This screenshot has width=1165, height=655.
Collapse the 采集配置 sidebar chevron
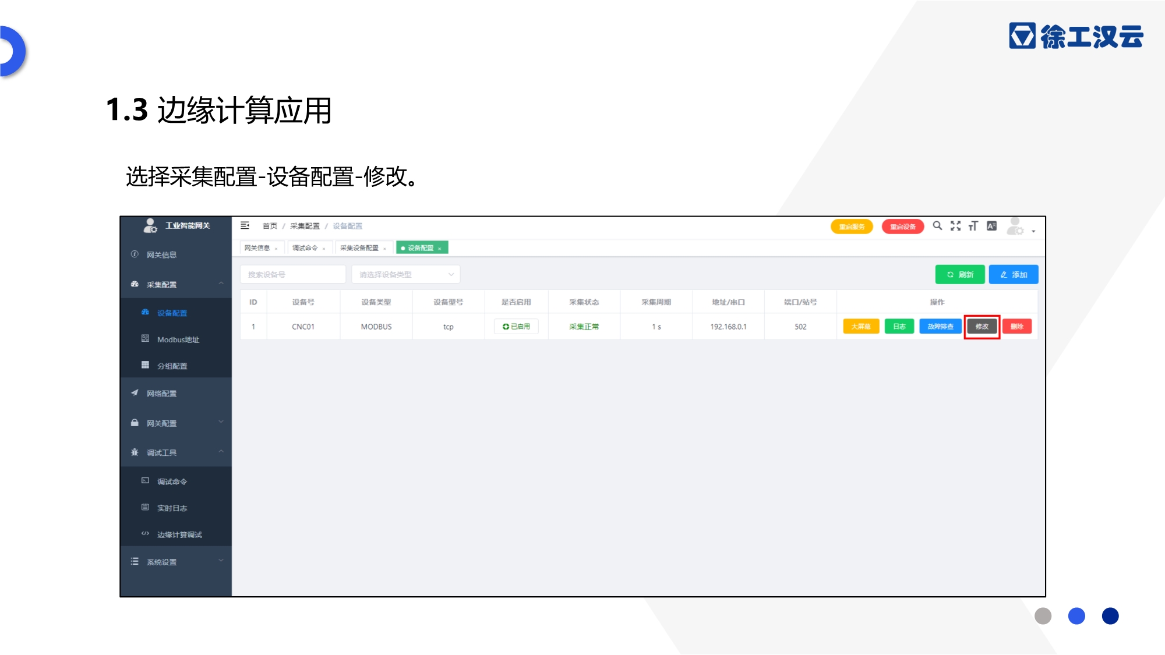pyautogui.click(x=221, y=284)
